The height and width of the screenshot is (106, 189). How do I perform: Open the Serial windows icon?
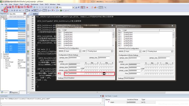coord(48,11)
